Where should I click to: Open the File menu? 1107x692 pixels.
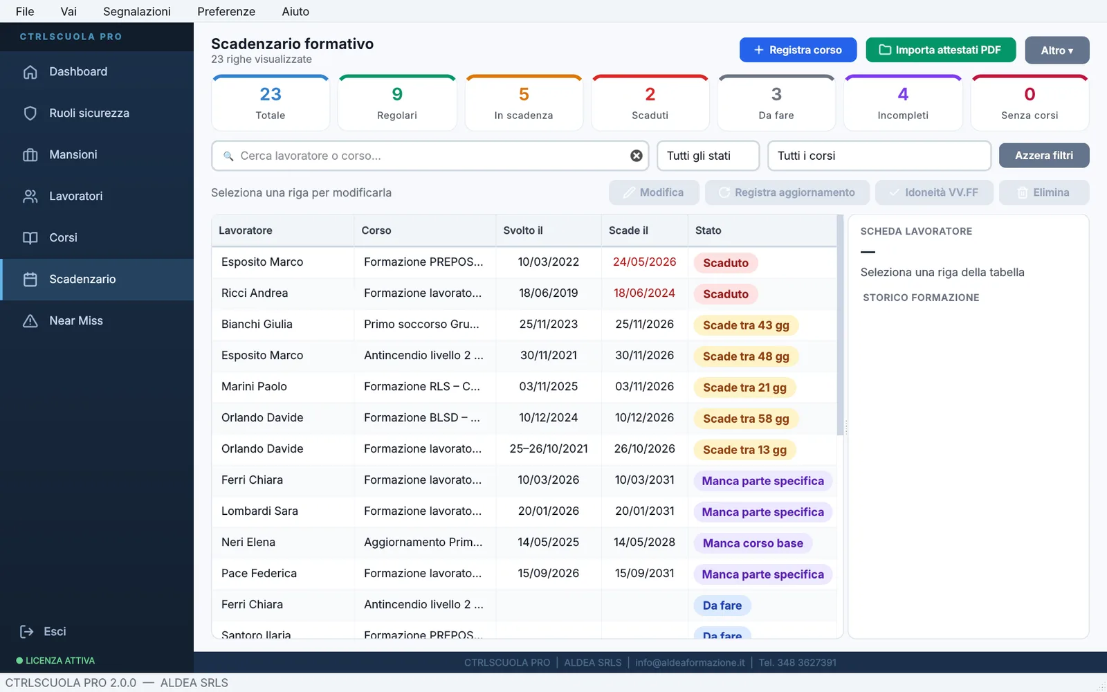pyautogui.click(x=25, y=11)
